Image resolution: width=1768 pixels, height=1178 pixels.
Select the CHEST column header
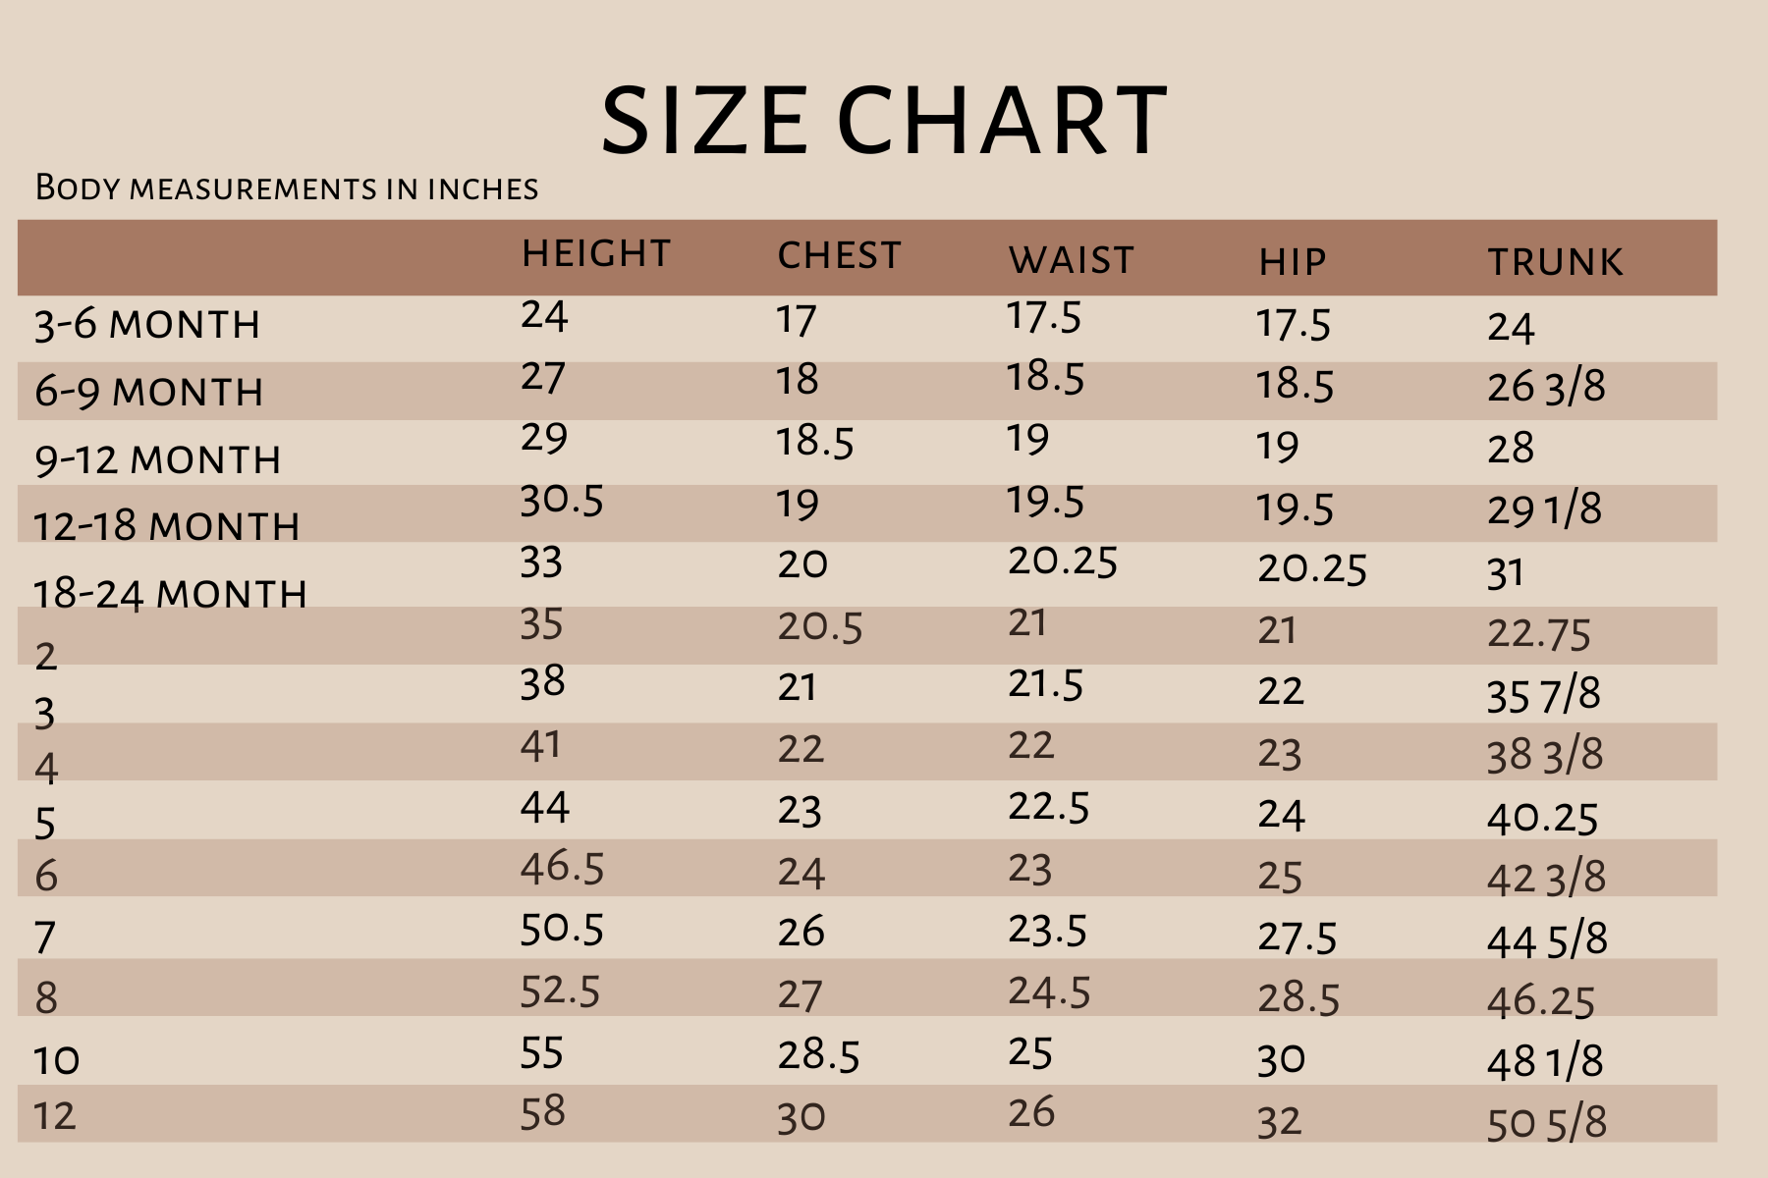[839, 255]
